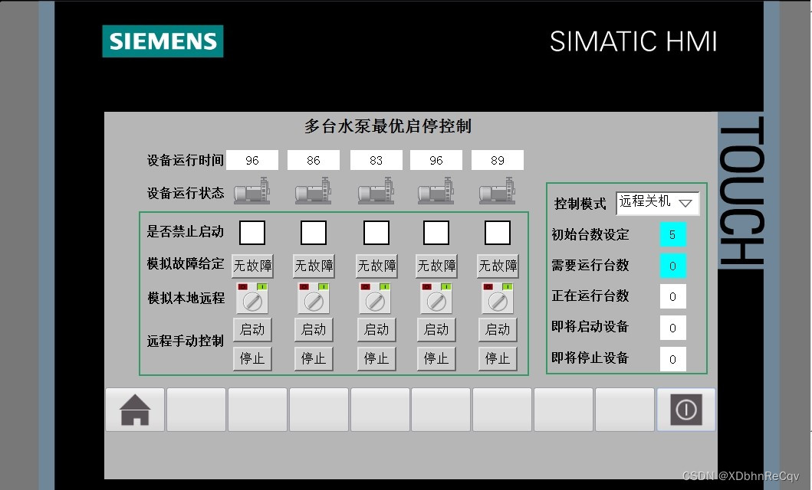Screen dimensions: 812x490
Task: Click the 模拟本地远程 label
Action: [x=186, y=299]
